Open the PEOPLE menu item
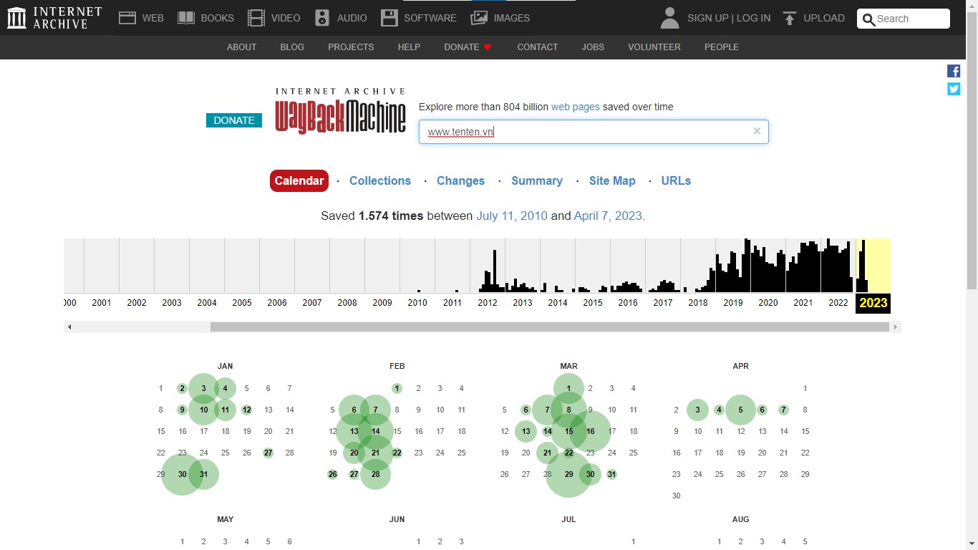 (x=721, y=47)
